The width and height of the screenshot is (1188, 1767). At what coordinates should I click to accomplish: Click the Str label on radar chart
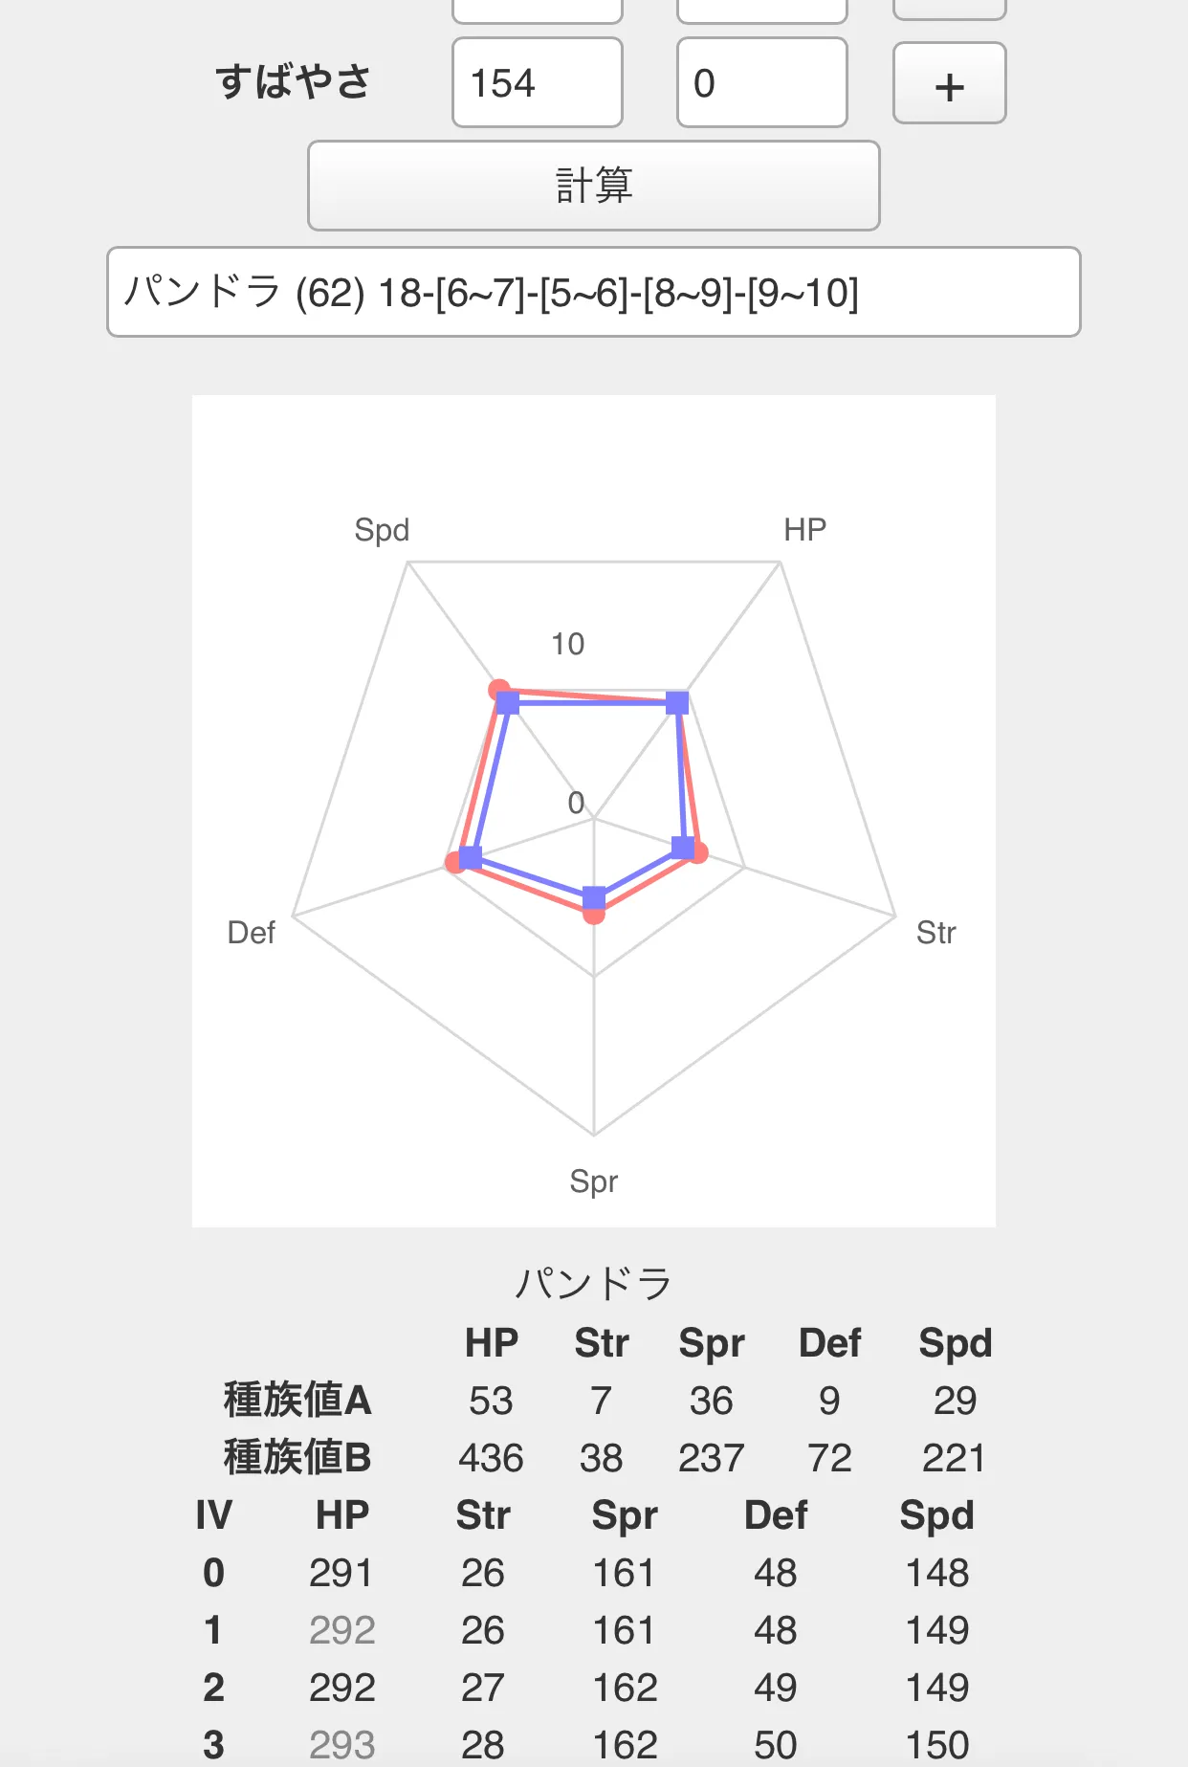935,932
